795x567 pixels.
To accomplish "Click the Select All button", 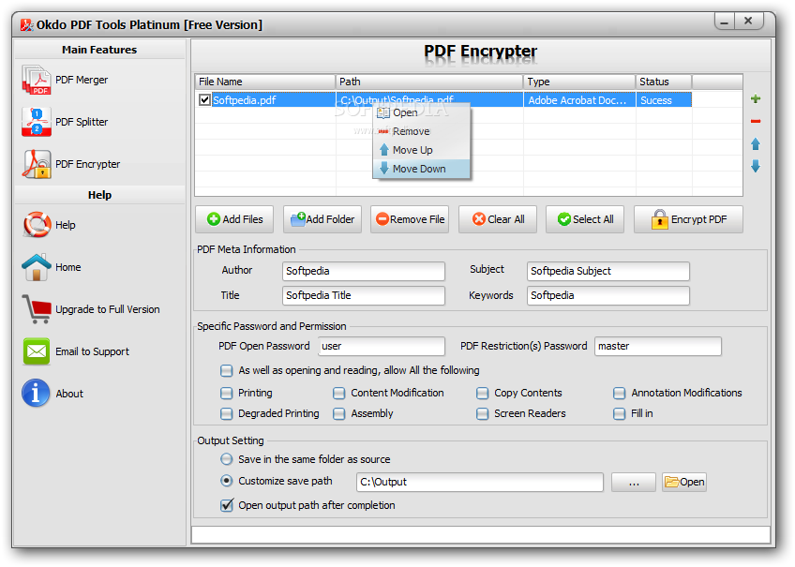I will [x=585, y=219].
